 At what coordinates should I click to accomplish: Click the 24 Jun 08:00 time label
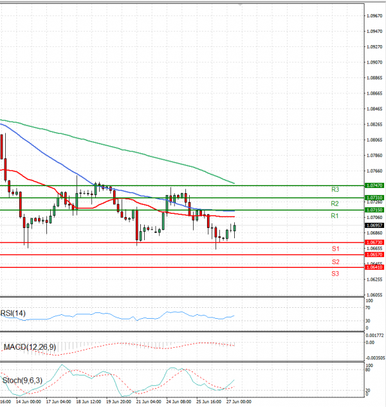coord(179,402)
